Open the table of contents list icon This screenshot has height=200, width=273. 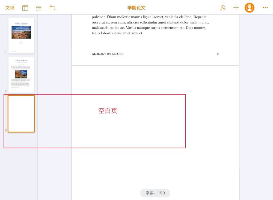tap(39, 8)
